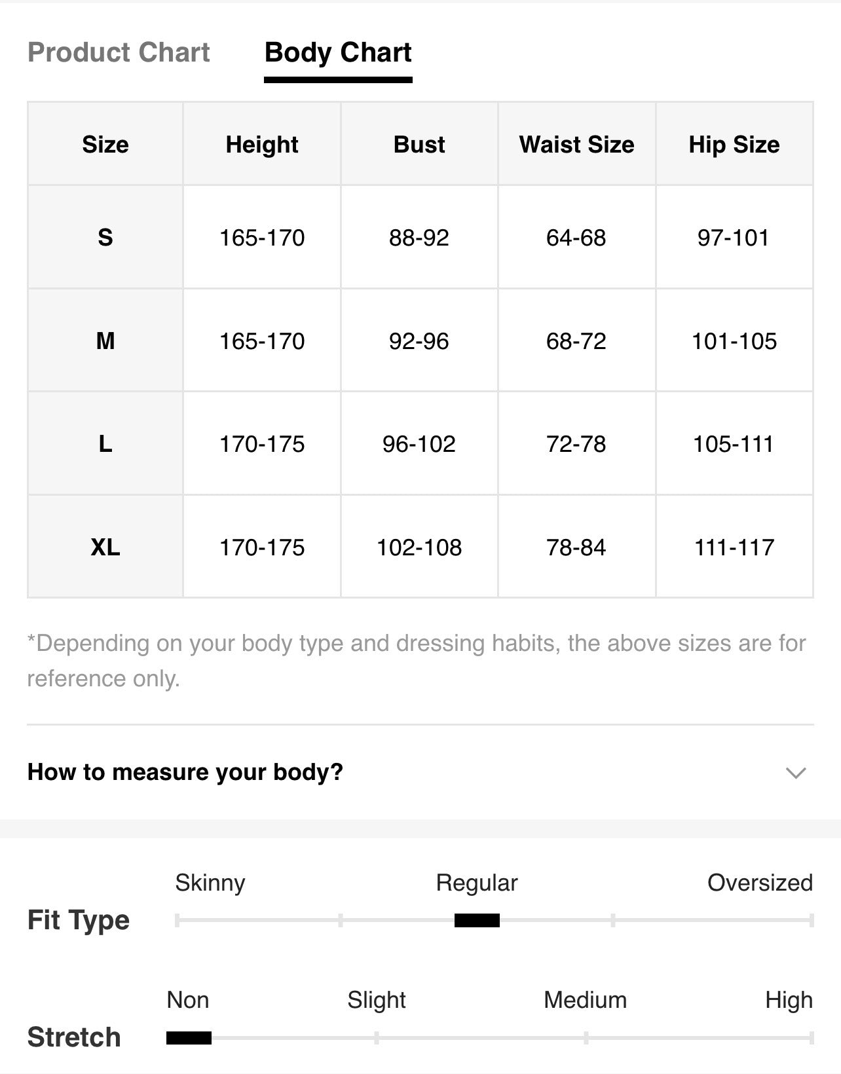The image size is (841, 1074).
Task: Select the S size row label
Action: coord(105,237)
